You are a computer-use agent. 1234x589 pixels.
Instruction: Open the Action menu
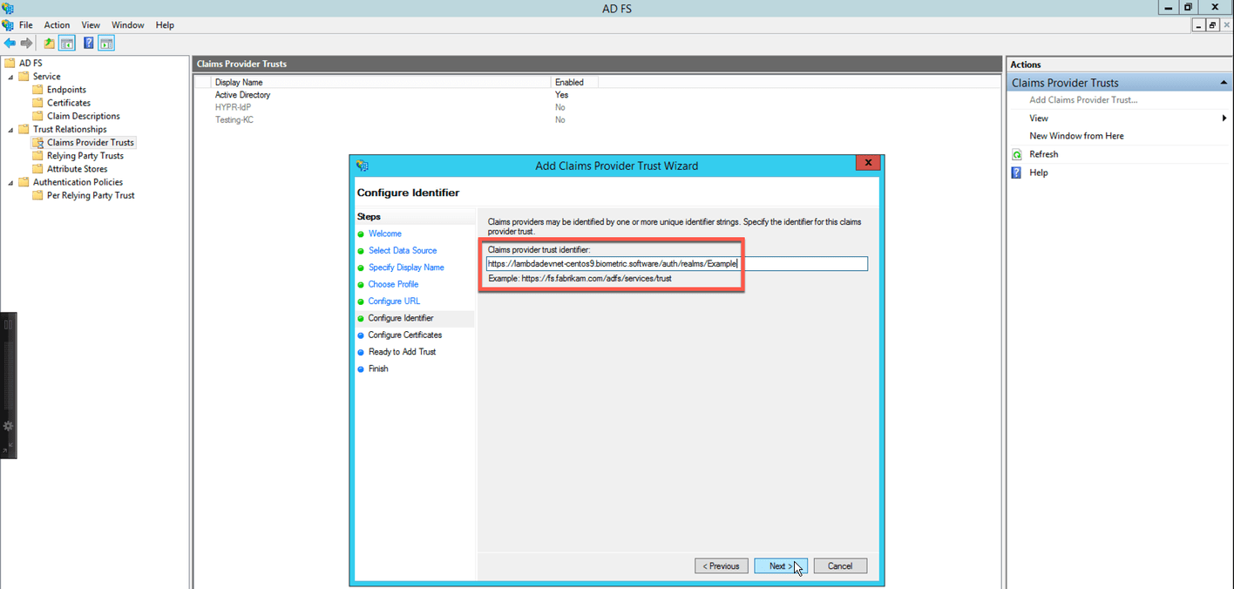click(56, 24)
